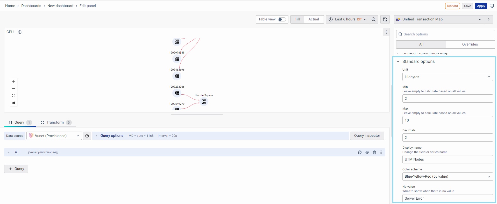This screenshot has height=204, width=497.
Task: Switch to the Overrides tab
Action: (470, 44)
